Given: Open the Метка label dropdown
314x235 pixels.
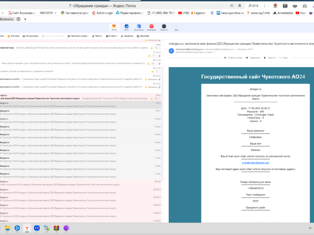Looking at the screenshot, I should point(97,36).
